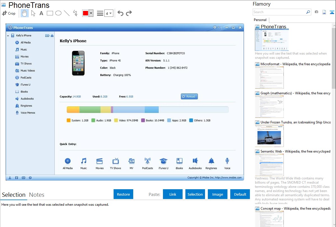Screen dimensions: 336x227
Task: Redo the last annotation
Action: (129, 13)
